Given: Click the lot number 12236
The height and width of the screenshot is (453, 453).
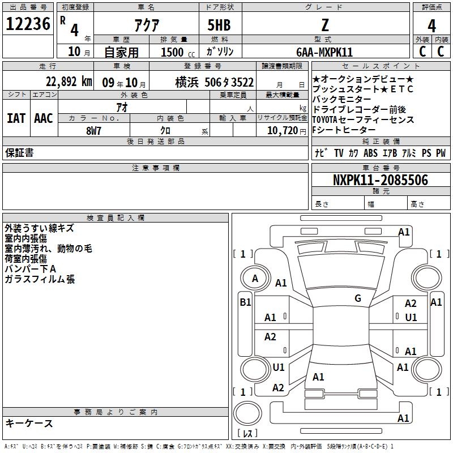Looking at the screenshot, I should point(28,25).
